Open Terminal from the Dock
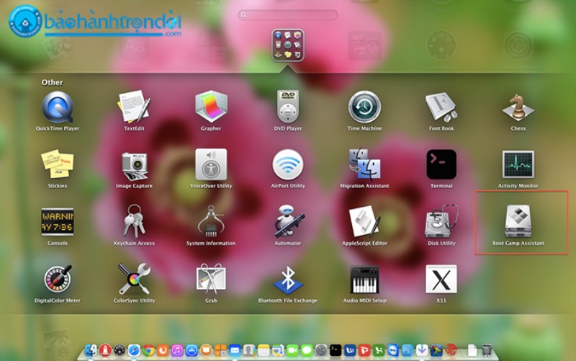The height and width of the screenshot is (361, 576). tap(336, 350)
